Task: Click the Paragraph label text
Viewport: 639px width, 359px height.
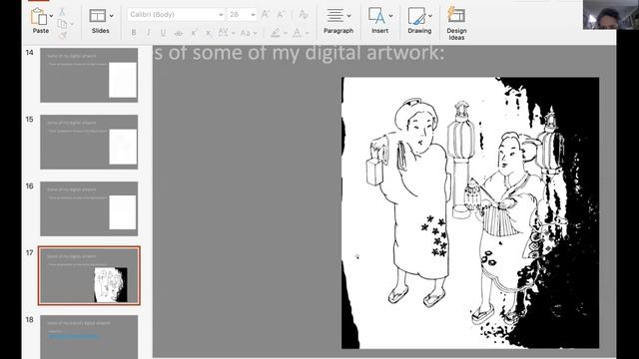Action: [338, 31]
